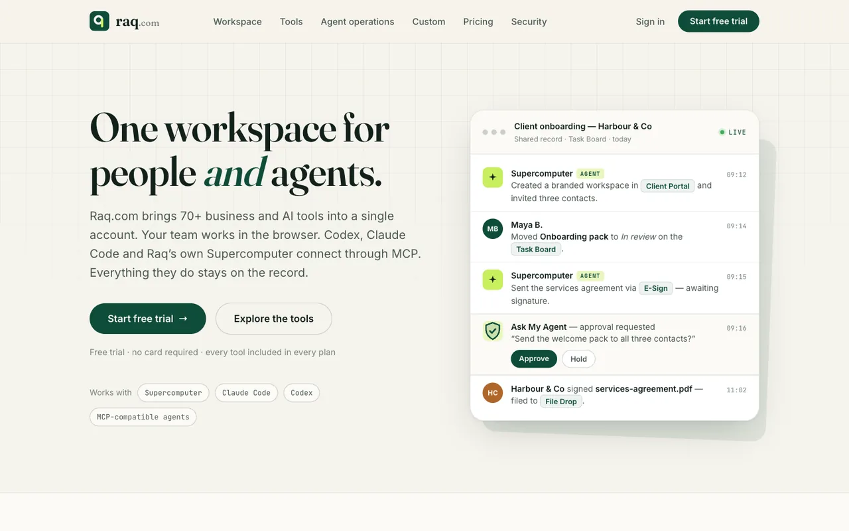Click the 11:02 timestamp

pyautogui.click(x=736, y=390)
